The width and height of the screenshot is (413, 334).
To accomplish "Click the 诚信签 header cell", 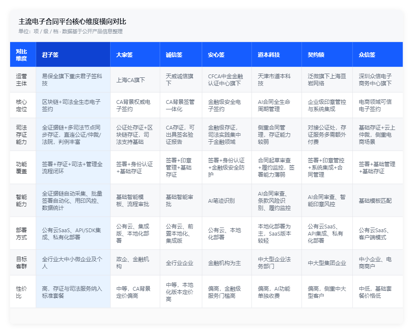I will pyautogui.click(x=181, y=55).
